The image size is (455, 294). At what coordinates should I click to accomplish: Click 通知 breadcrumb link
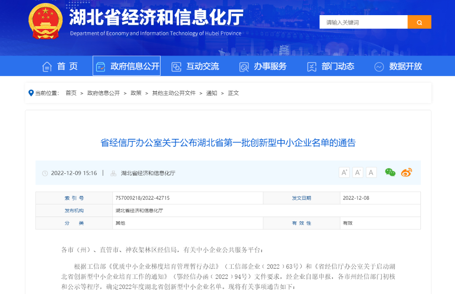click(x=211, y=93)
